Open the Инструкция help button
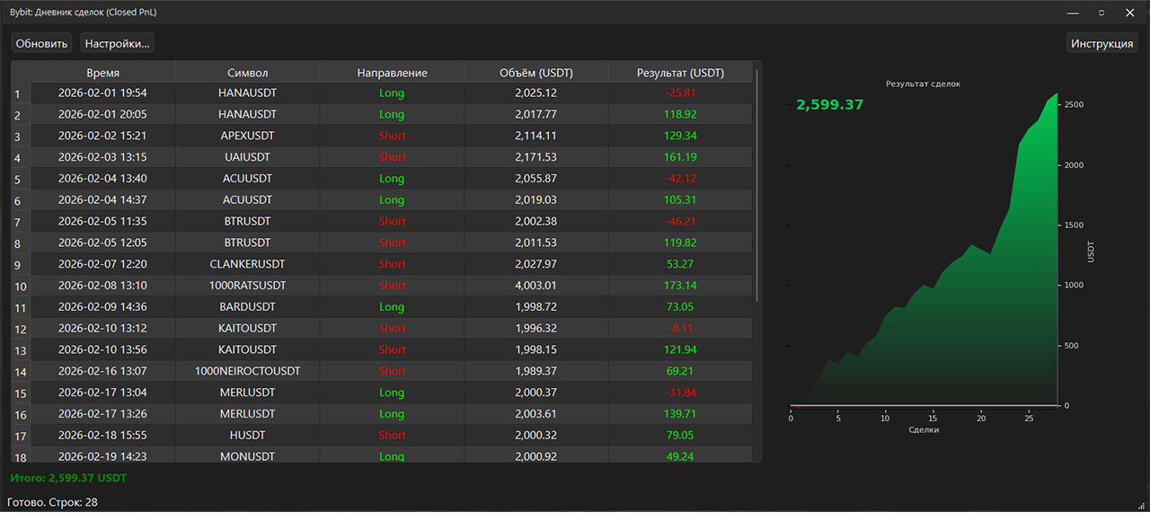 point(1101,43)
